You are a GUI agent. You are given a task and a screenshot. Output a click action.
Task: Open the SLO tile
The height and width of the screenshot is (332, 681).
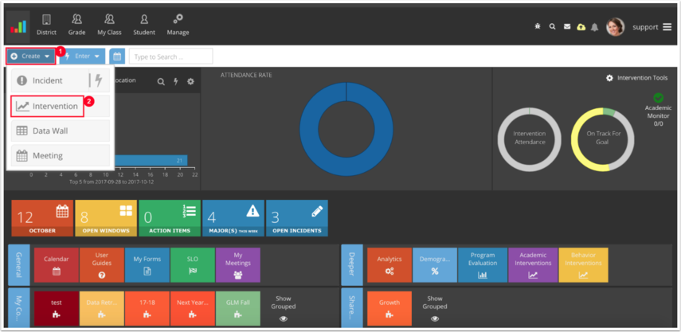(x=193, y=265)
